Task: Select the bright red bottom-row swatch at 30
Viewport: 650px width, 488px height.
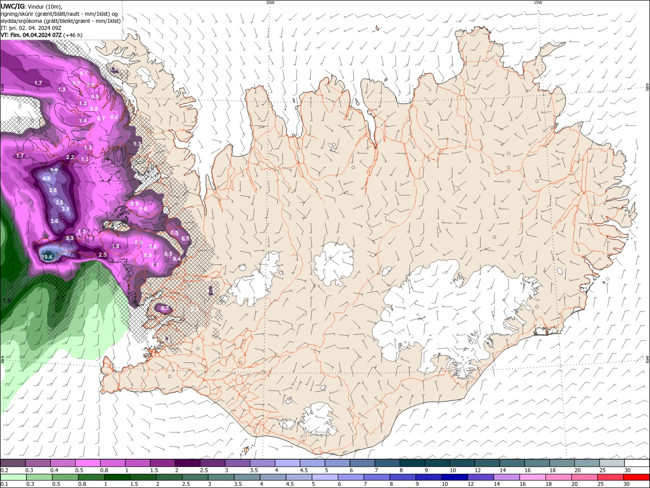Action: (637, 477)
